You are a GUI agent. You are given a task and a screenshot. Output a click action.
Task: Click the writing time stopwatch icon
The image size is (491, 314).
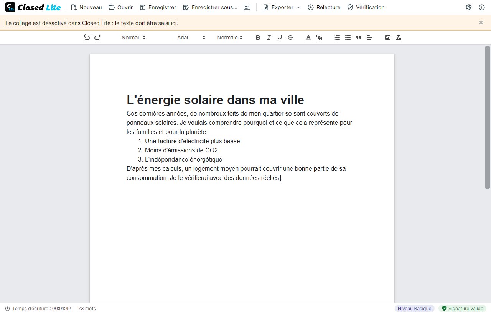tap(8, 309)
